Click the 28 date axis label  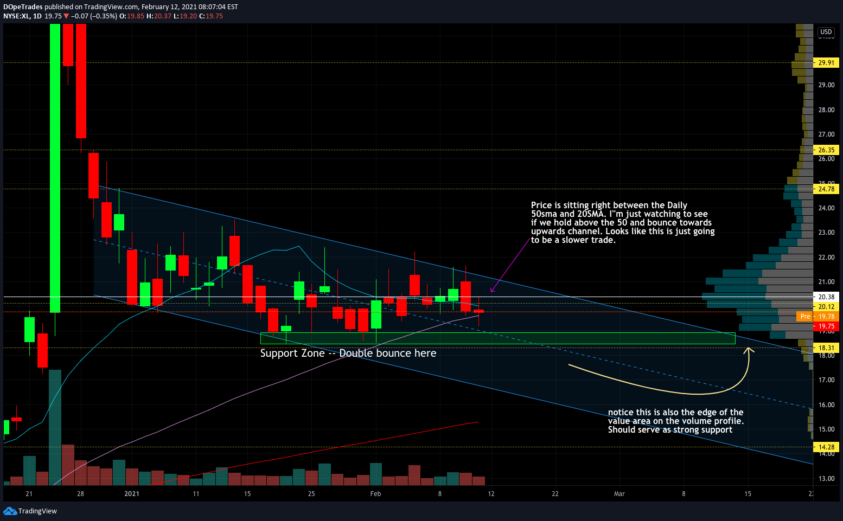click(x=80, y=494)
